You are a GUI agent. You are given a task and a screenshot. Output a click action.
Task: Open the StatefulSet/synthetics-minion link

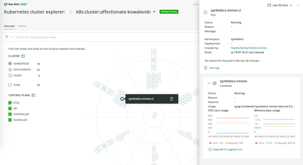(249, 48)
